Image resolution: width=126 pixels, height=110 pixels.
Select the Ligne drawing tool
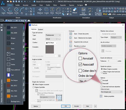click(x=3, y=11)
